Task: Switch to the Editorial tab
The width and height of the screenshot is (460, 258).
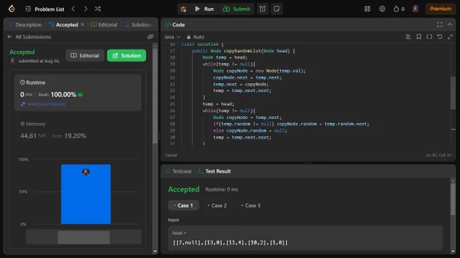Action: point(104,25)
